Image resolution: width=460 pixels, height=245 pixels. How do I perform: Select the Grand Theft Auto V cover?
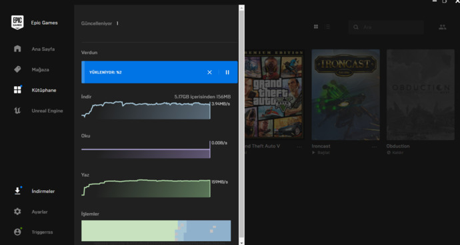(x=274, y=94)
